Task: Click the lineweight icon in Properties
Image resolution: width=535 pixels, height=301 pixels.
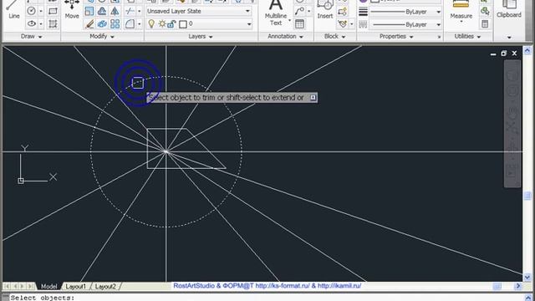Action: [x=363, y=12]
